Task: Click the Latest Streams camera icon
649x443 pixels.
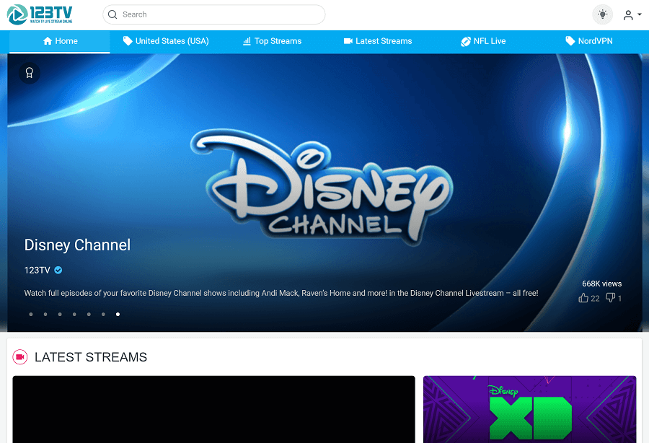Action: click(20, 357)
